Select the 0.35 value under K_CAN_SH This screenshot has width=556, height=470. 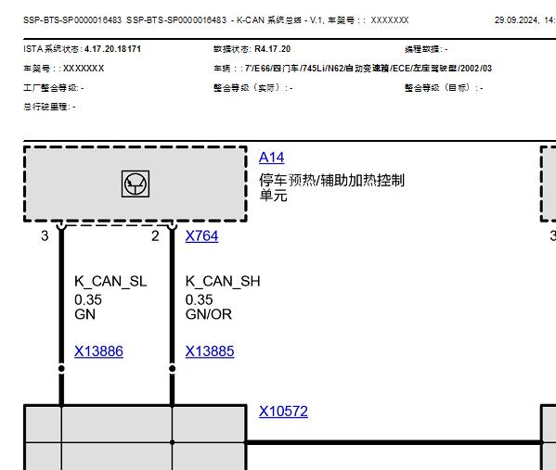click(199, 300)
